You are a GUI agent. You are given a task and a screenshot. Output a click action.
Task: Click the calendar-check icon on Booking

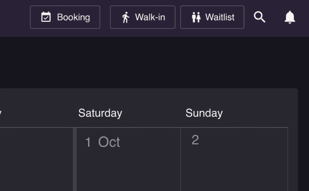tap(46, 17)
